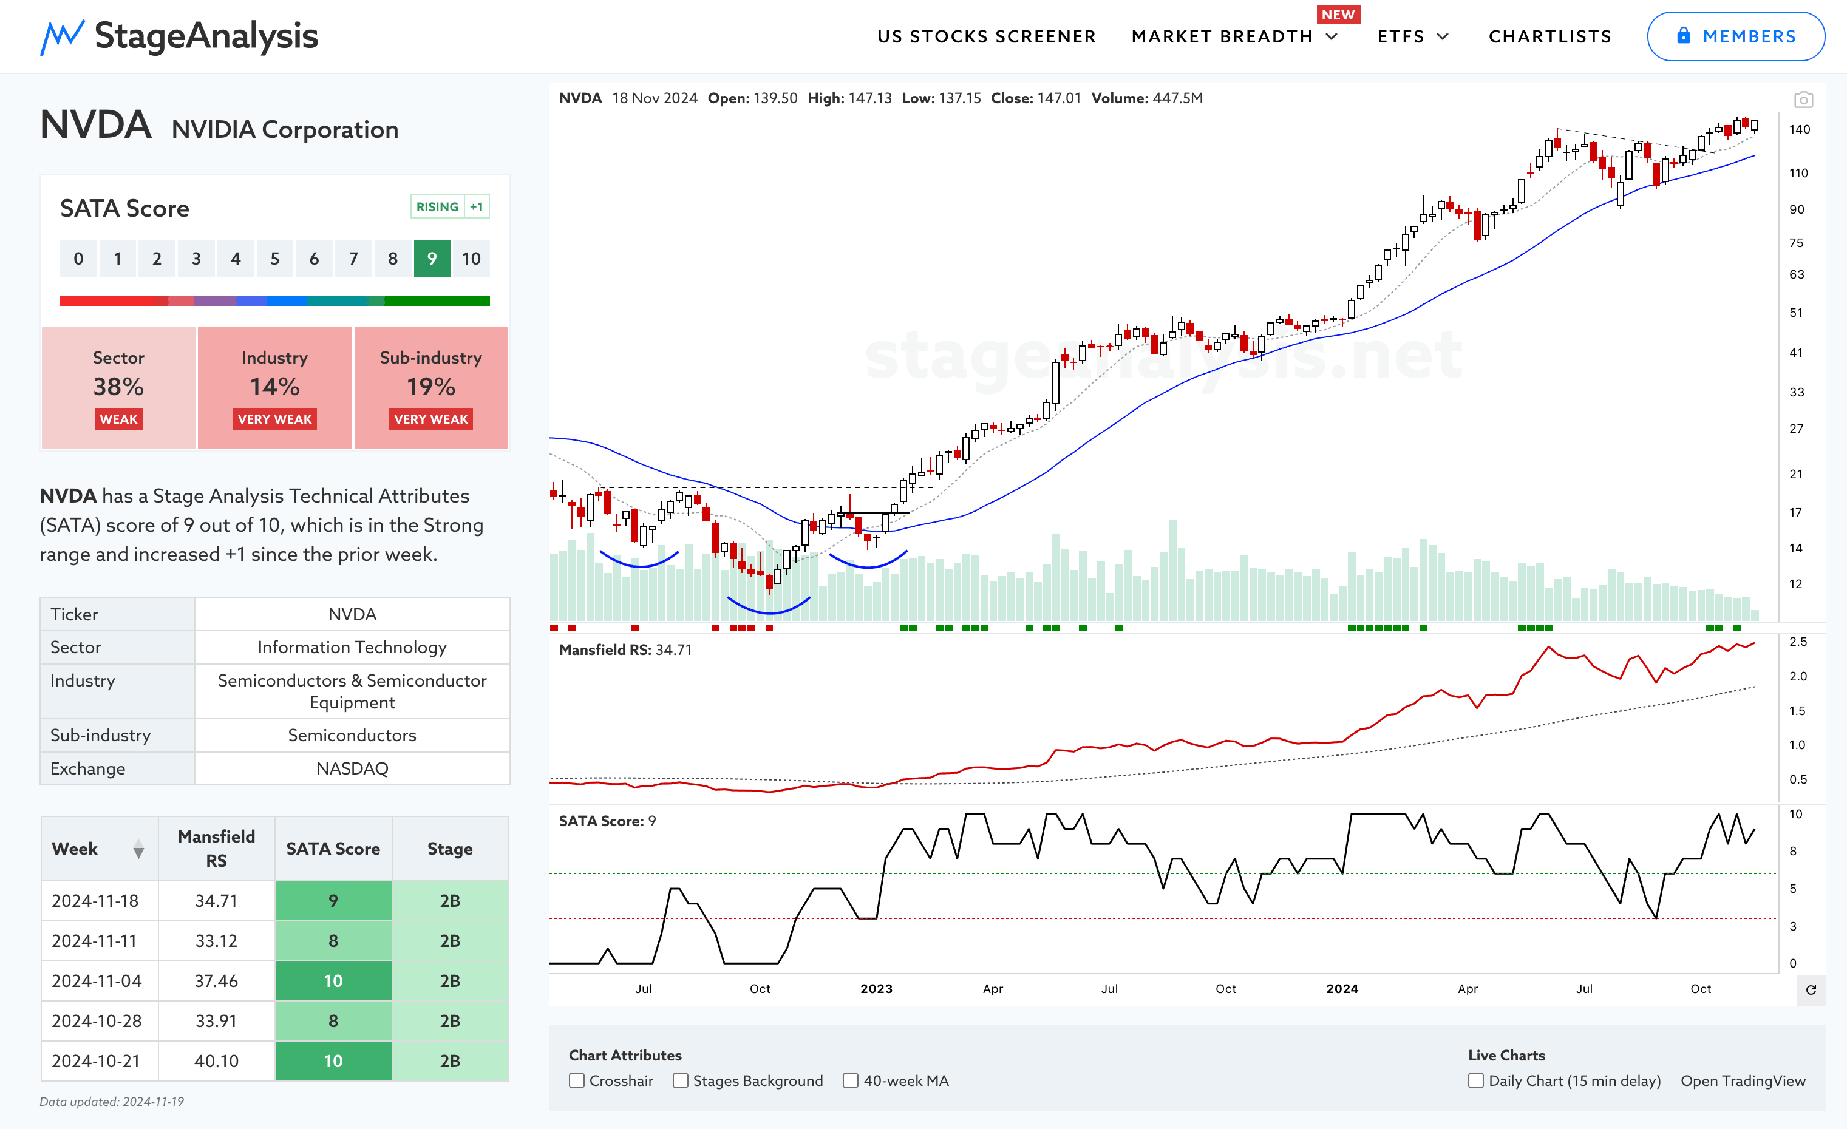Screen dimensions: 1847x1129
Task: Click the NVIDIA Corporation heading
Action: point(285,130)
